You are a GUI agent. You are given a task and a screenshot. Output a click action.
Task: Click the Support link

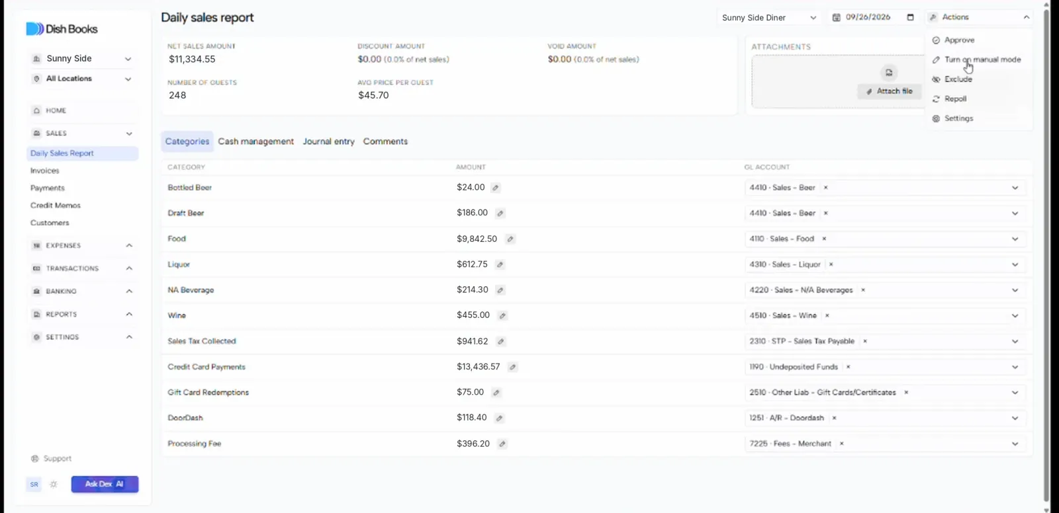click(x=52, y=459)
